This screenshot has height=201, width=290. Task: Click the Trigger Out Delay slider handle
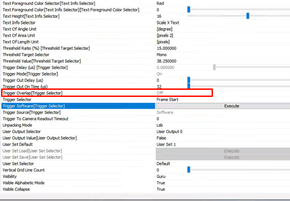click(189, 80)
